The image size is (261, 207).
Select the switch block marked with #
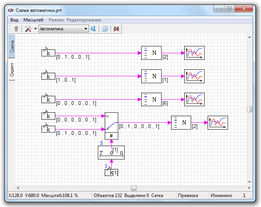(x=111, y=125)
